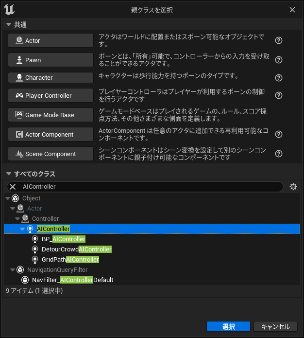The width and height of the screenshot is (304, 338).
Task: Click the AIController row icon
Action: click(x=30, y=229)
